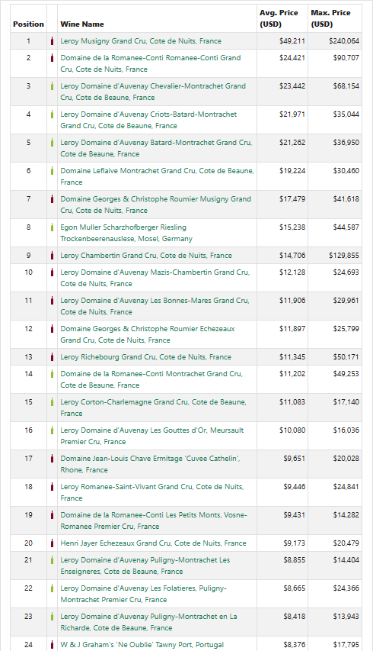The image size is (373, 651).
Task: Select the Wine Name column header
Action: tap(82, 24)
